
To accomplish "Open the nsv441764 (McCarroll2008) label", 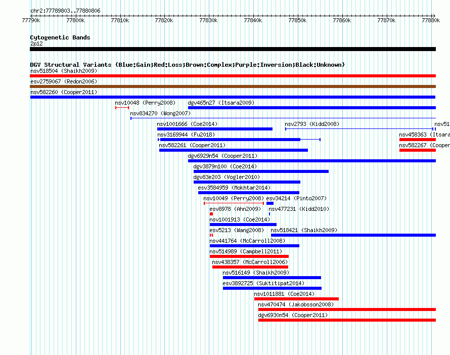I will [x=247, y=241].
